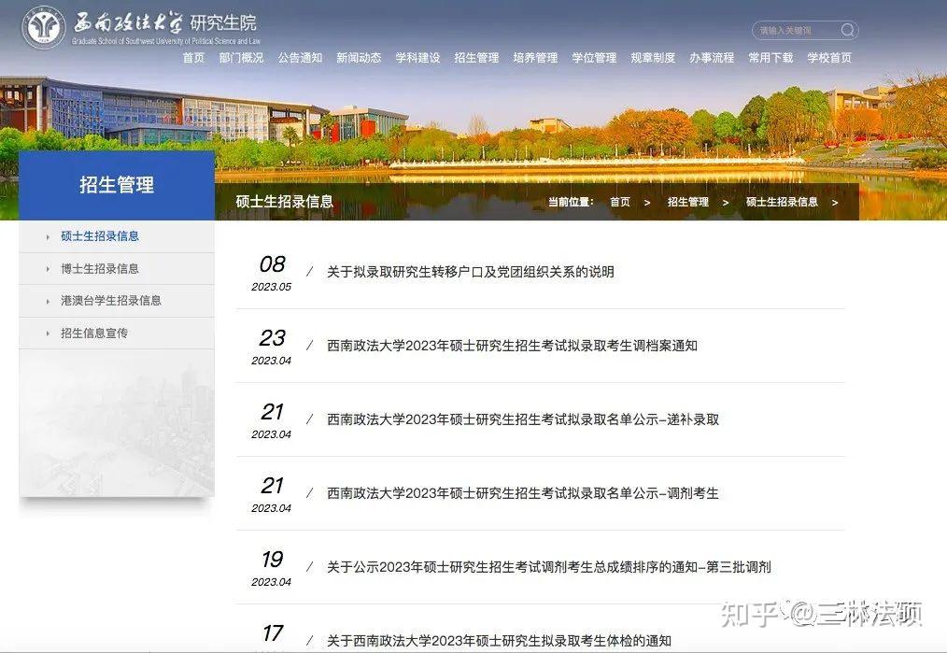This screenshot has height=653, width=947.
Task: Open the 公告通知 navigation item
Action: [x=299, y=58]
